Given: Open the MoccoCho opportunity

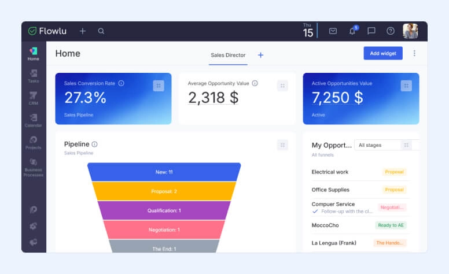Looking at the screenshot, I should tap(325, 225).
